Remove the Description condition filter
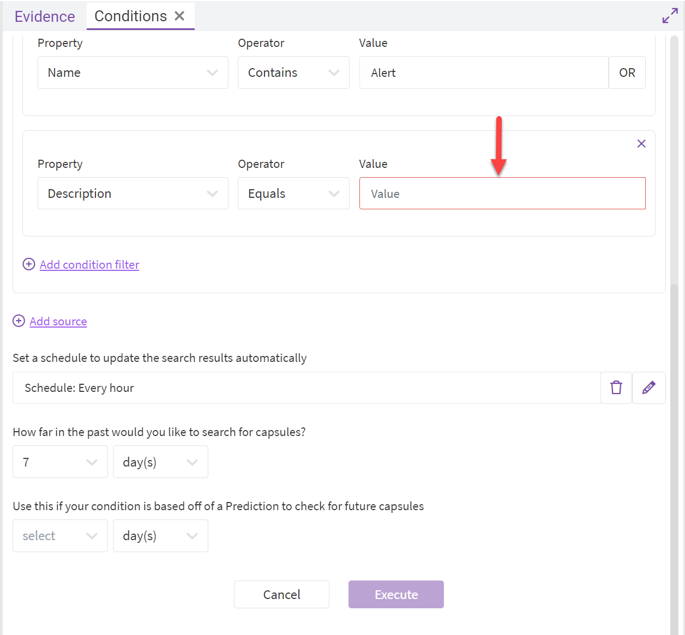The image size is (685, 635). click(641, 144)
